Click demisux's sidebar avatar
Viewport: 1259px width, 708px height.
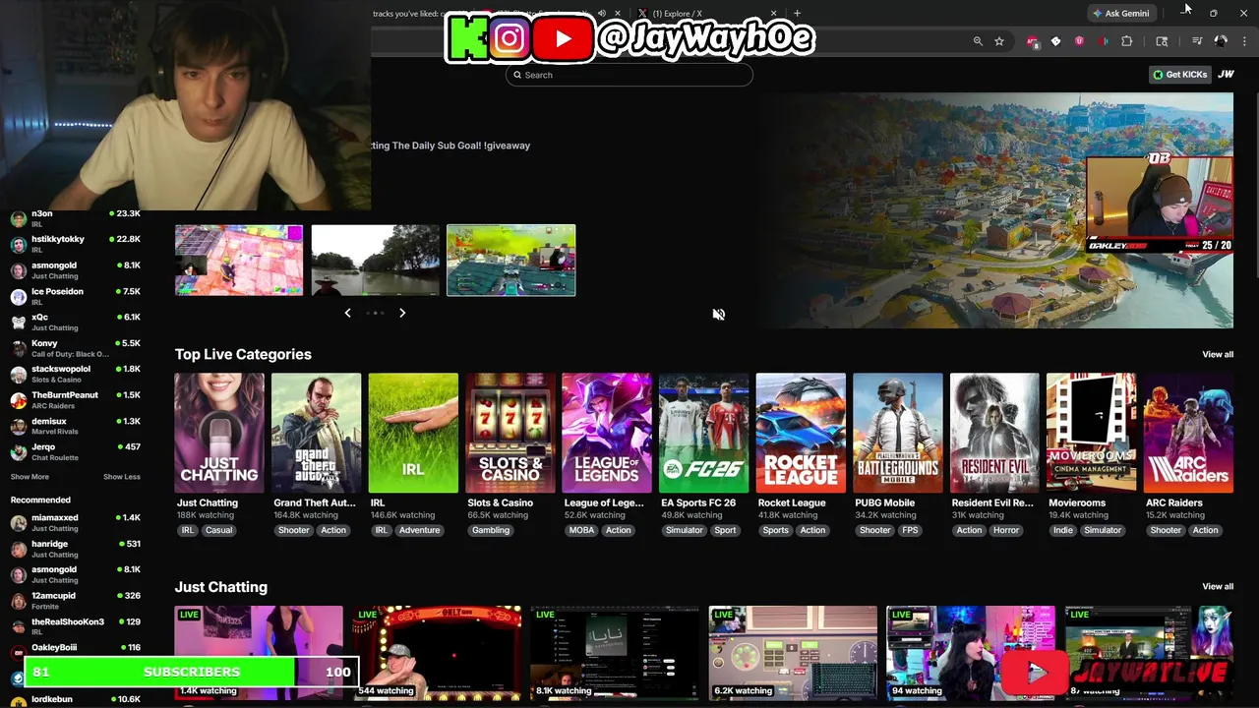(19, 426)
